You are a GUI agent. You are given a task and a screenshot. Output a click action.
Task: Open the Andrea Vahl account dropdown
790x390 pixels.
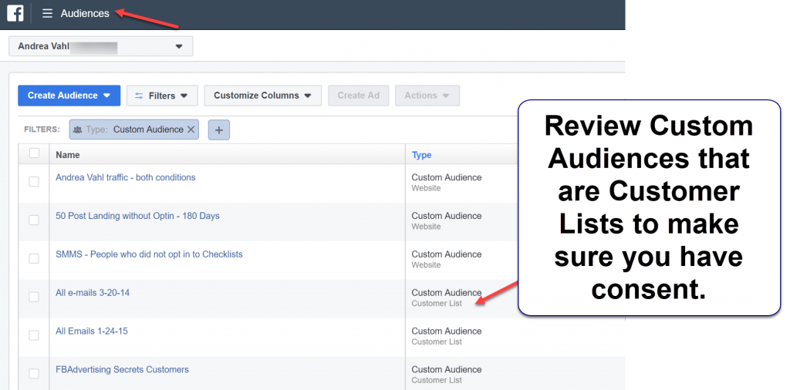click(x=101, y=46)
